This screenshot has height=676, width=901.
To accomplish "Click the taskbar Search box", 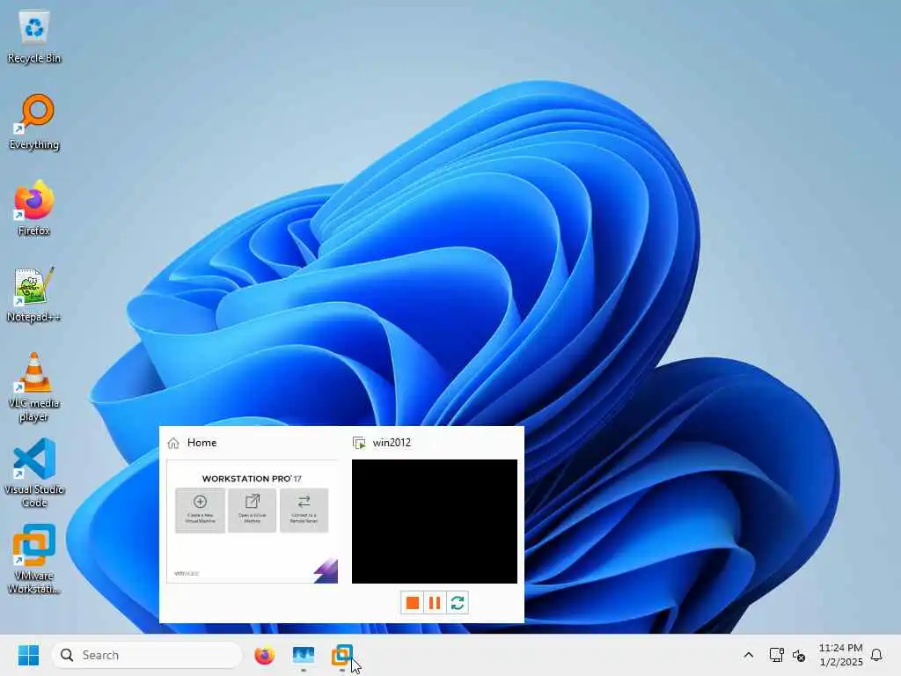I will 147,655.
